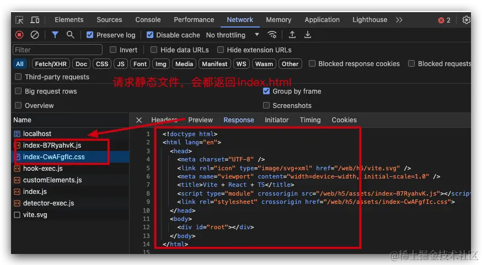Open DevTools settings gear
This screenshot has width=482, height=265.
click(x=467, y=20)
